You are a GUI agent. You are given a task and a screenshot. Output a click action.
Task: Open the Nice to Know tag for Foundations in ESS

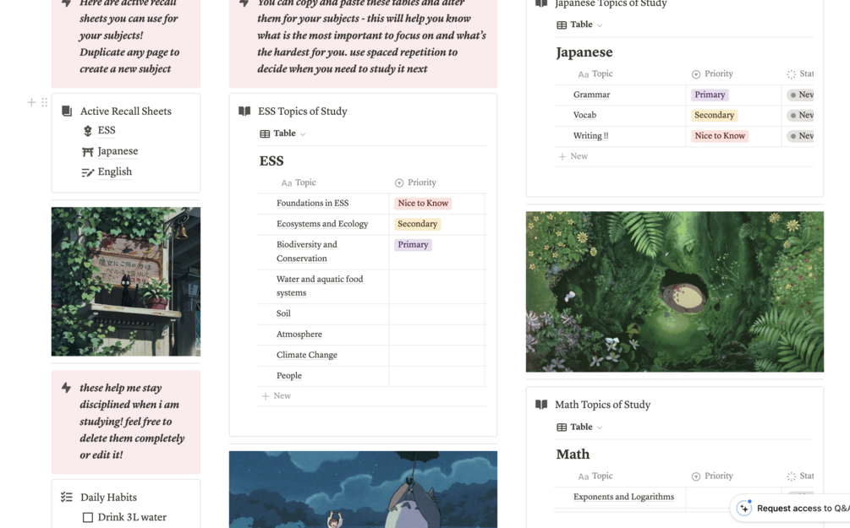423,204
